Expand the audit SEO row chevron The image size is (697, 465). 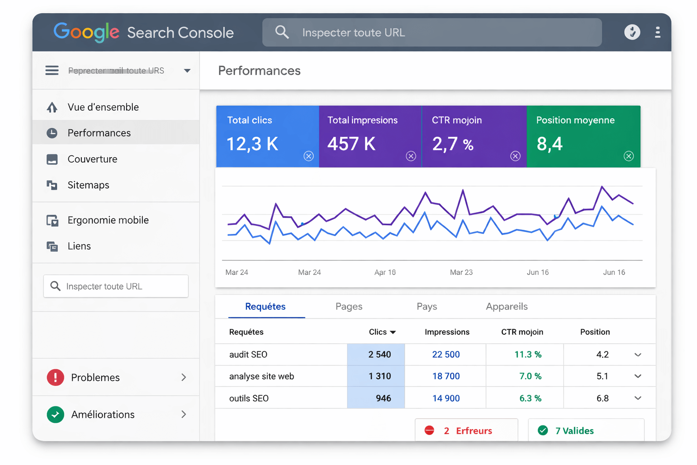point(638,355)
